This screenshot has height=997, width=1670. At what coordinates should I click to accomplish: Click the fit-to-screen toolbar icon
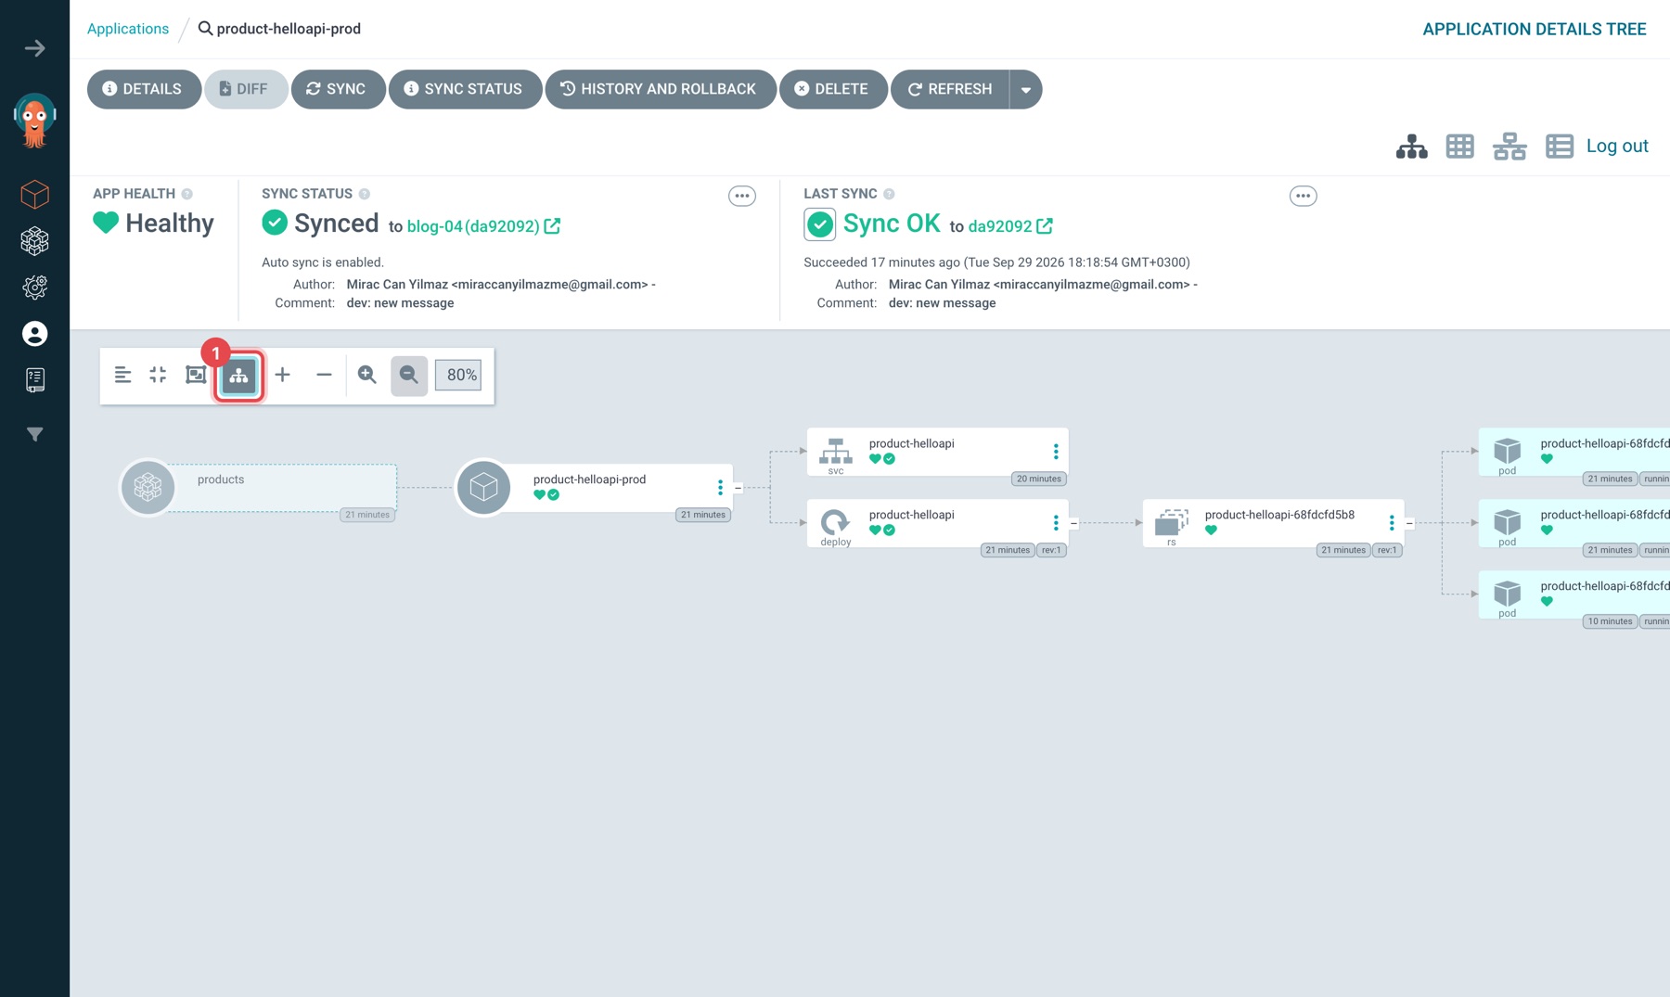click(x=196, y=375)
